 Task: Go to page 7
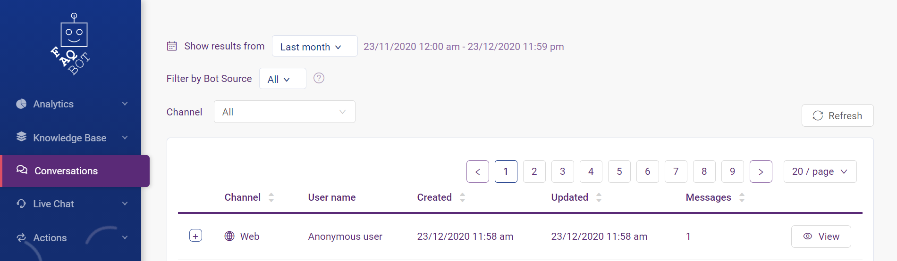[x=676, y=171]
